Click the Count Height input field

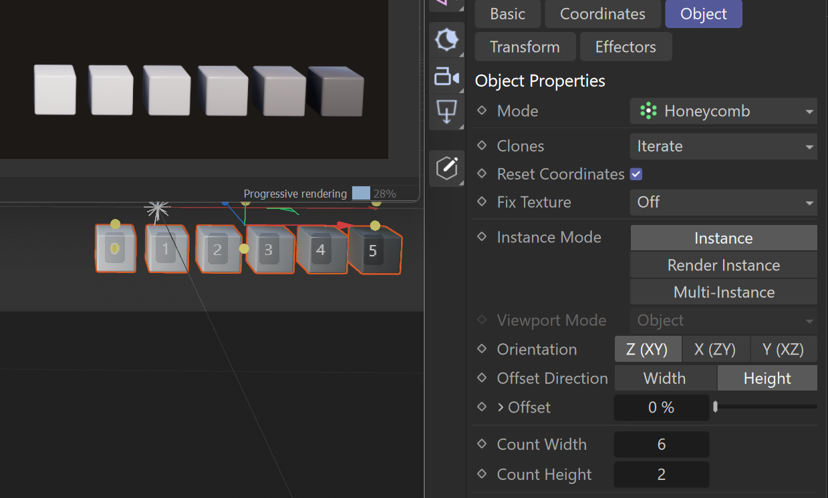pyautogui.click(x=661, y=475)
